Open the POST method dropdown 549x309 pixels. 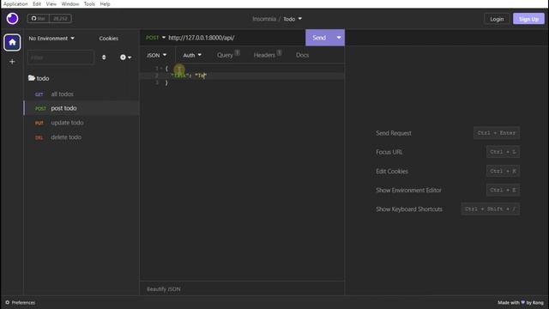pyautogui.click(x=155, y=38)
